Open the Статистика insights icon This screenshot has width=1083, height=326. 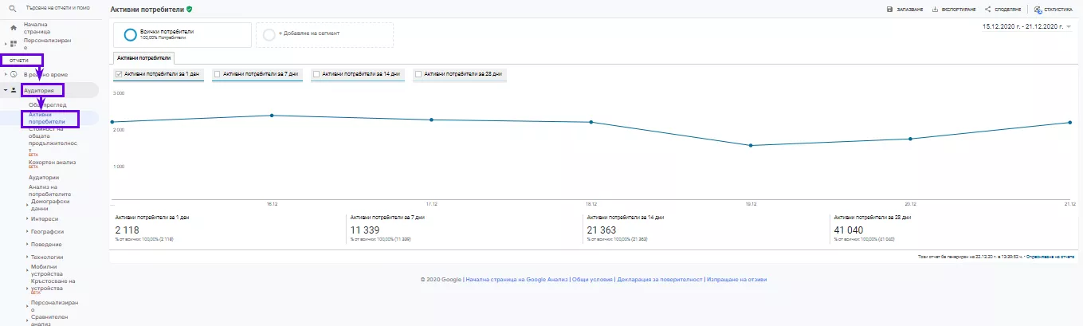point(1038,10)
